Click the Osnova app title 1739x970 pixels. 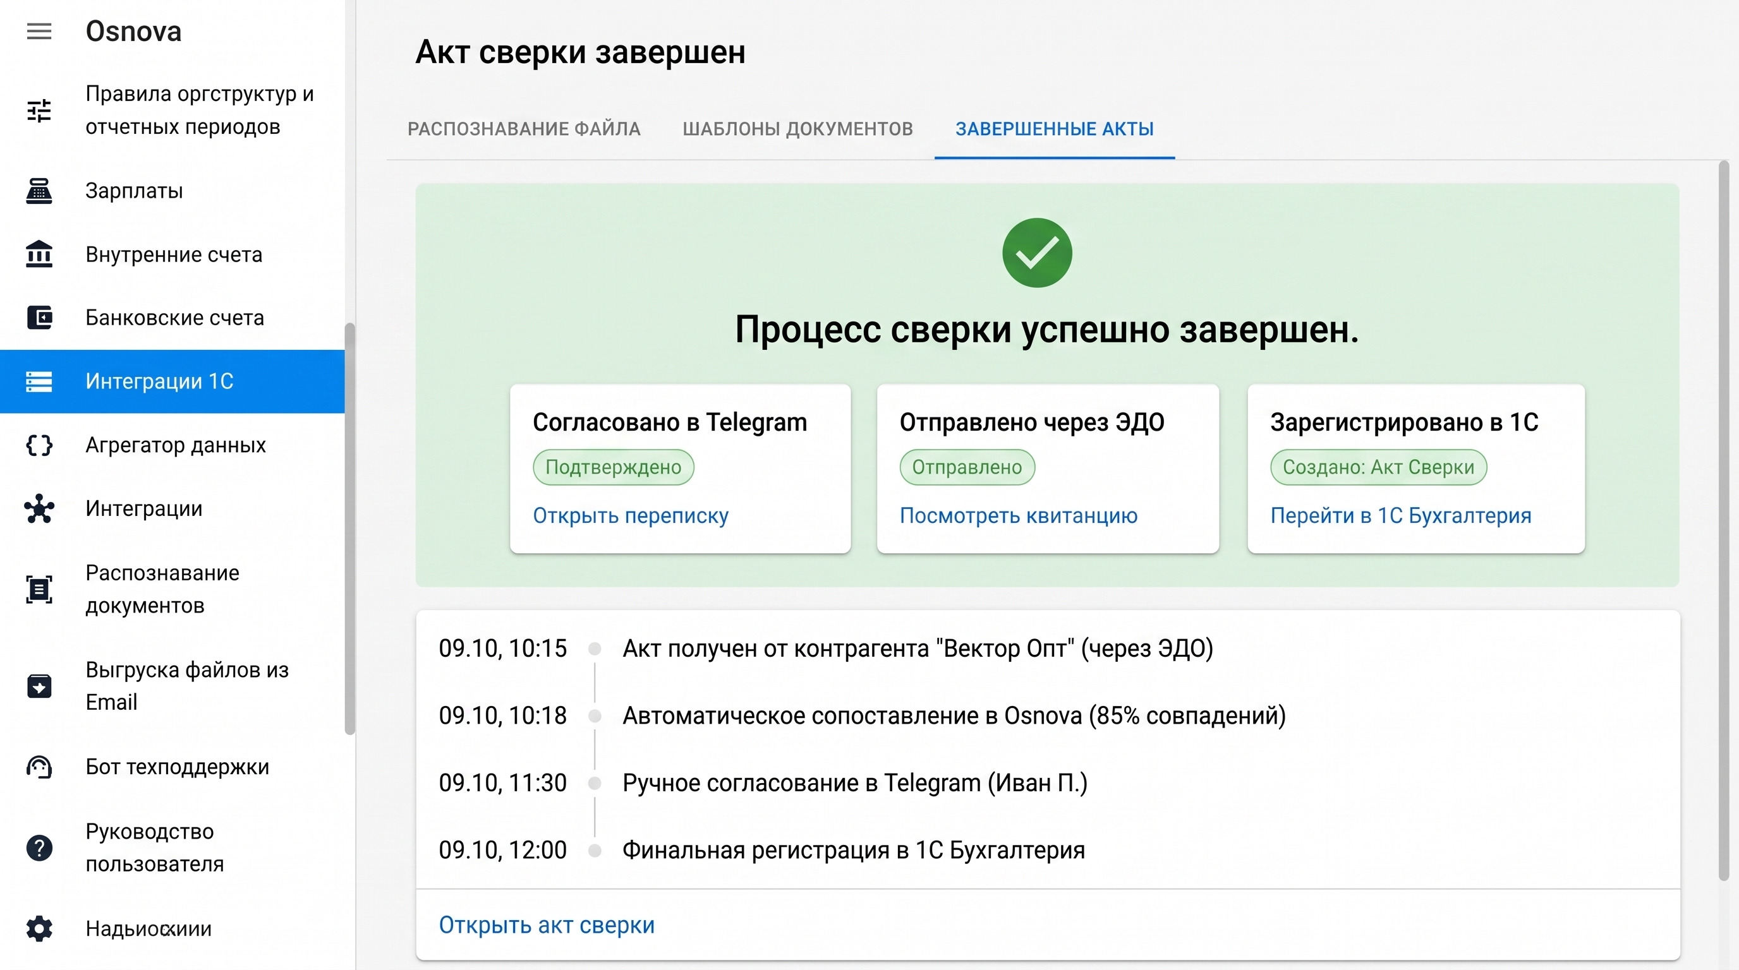[134, 32]
